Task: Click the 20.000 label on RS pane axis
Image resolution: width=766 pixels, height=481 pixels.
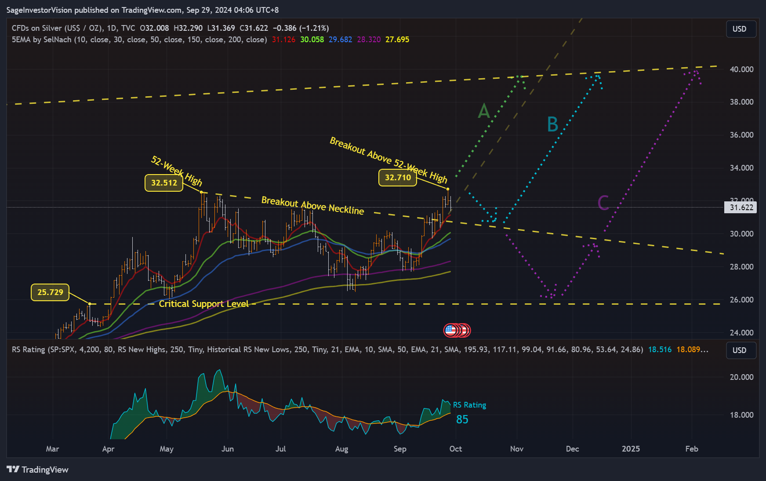Action: tap(741, 377)
